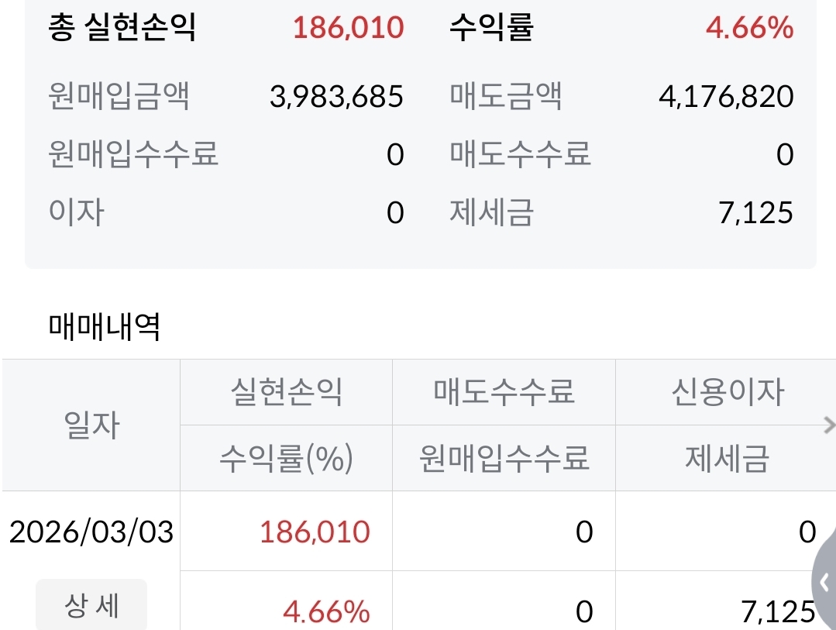Tap the 총 실현손익 summary label
Screen dimensions: 836x630
click(x=122, y=27)
